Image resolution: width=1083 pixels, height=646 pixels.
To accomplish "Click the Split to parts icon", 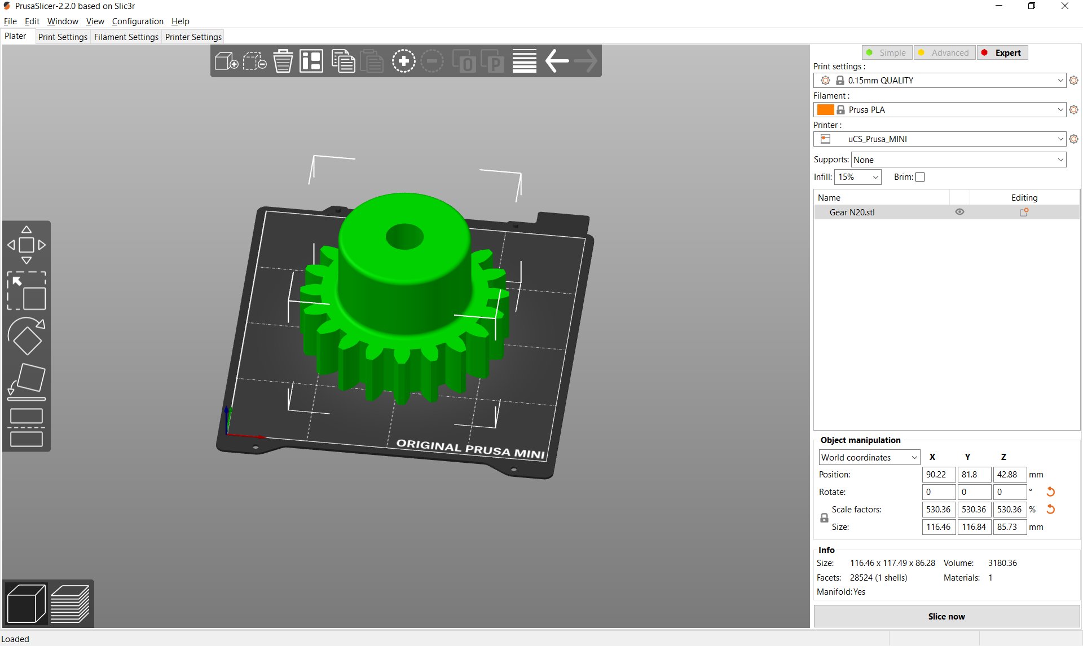I will [x=492, y=61].
